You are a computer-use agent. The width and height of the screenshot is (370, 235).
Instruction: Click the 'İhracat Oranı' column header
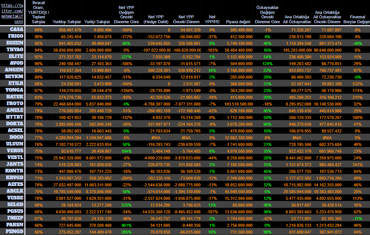tap(39, 12)
